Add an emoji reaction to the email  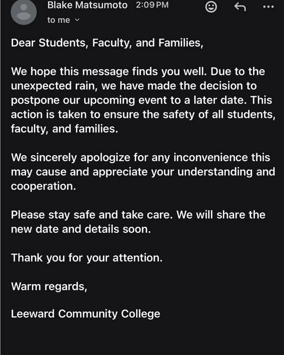(211, 7)
